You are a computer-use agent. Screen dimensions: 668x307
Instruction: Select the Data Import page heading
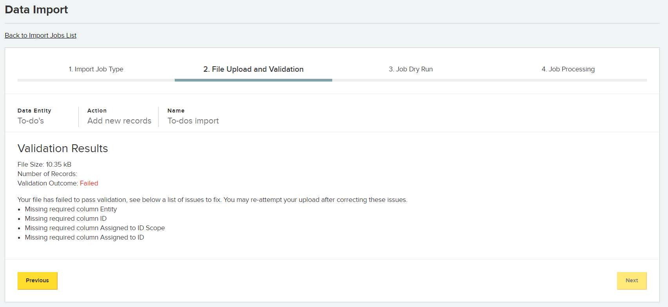coord(36,9)
